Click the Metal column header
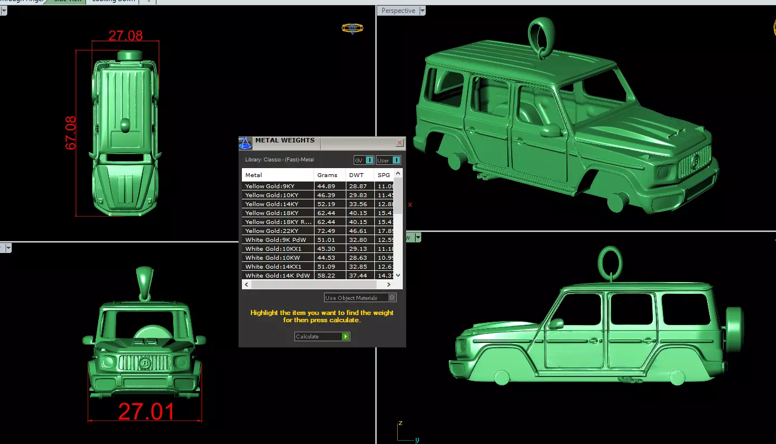The height and width of the screenshot is (444, 776). point(278,175)
